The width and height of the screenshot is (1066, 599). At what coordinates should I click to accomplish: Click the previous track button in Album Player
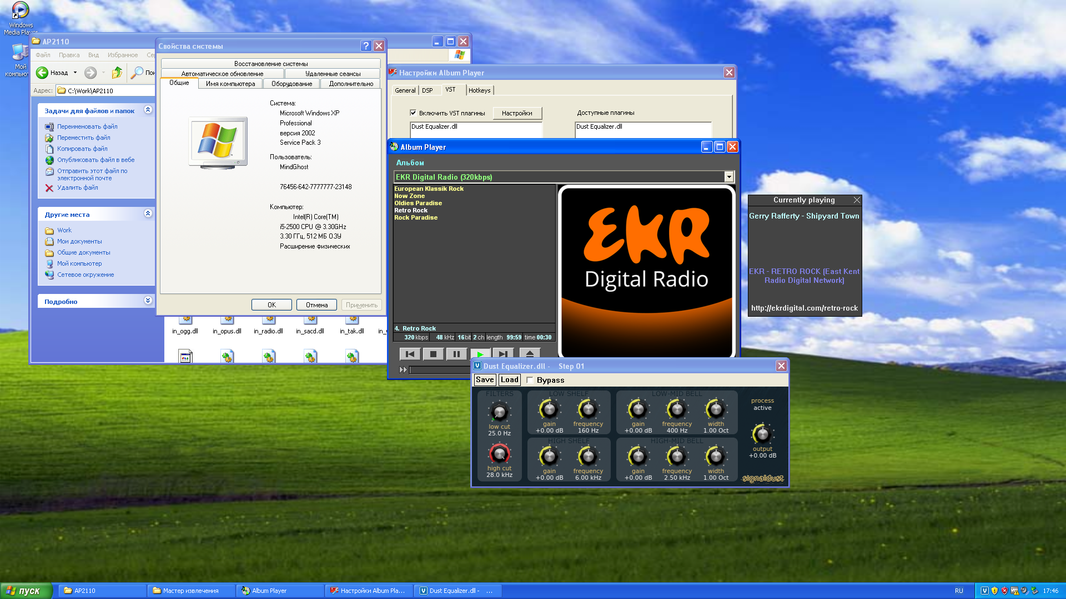[x=410, y=354]
